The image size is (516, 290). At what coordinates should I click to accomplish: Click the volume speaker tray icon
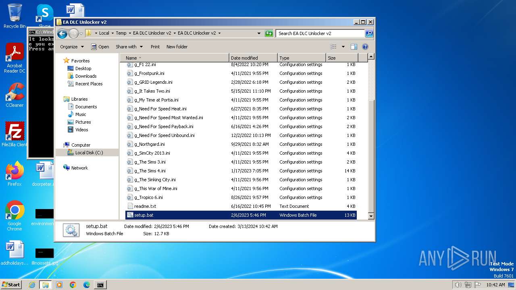458,285
